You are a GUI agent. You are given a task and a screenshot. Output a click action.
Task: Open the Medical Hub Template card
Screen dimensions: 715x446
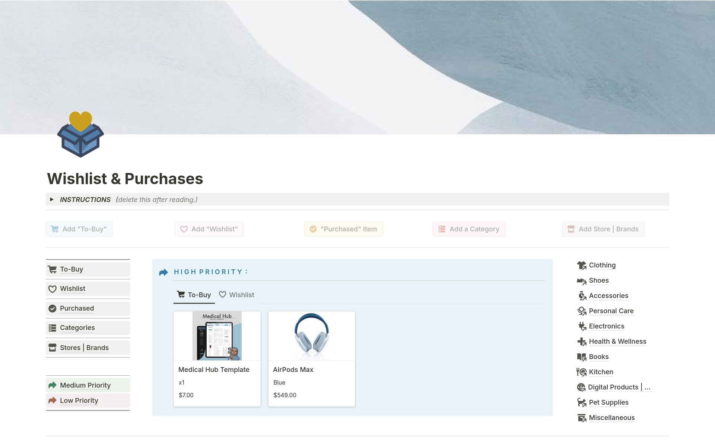[x=214, y=370]
